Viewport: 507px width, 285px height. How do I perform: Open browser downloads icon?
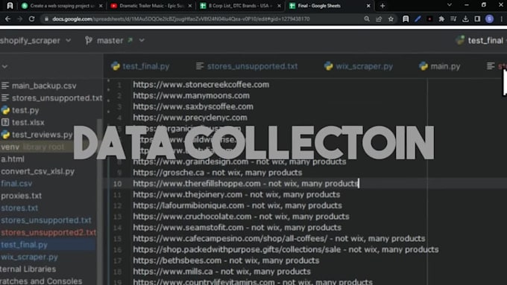pyautogui.click(x=465, y=19)
